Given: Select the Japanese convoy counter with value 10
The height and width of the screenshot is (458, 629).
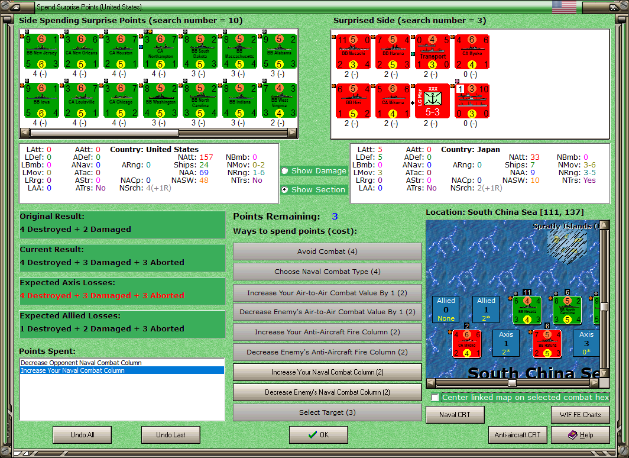Looking at the screenshot, I should (472, 101).
